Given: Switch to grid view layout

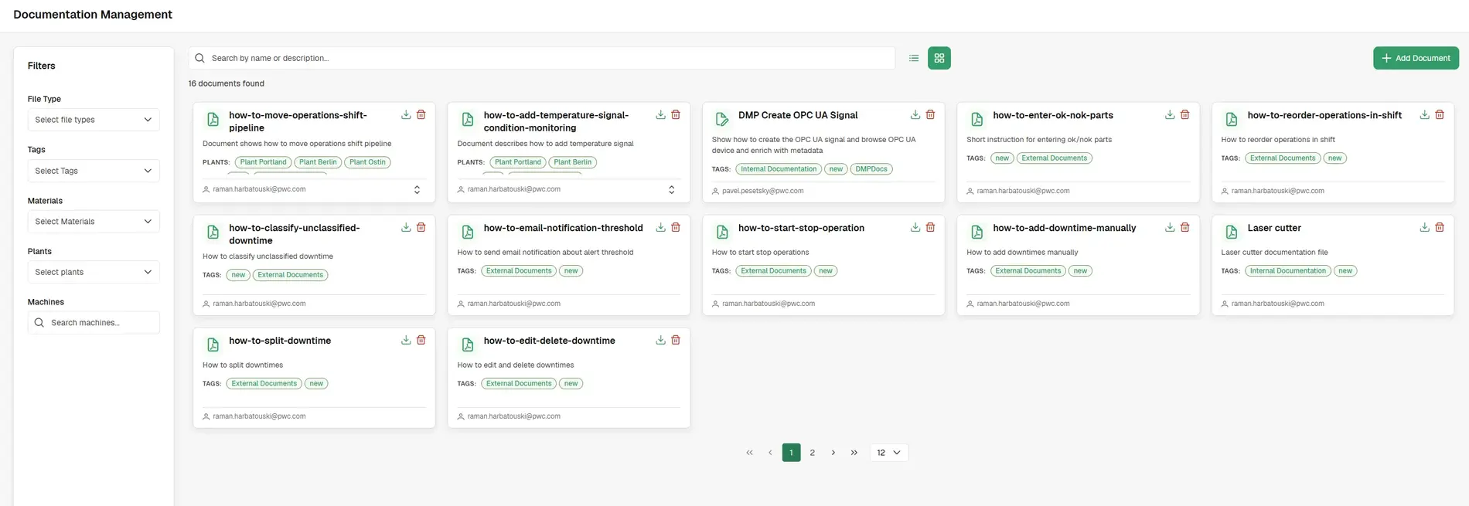Looking at the screenshot, I should (x=939, y=58).
